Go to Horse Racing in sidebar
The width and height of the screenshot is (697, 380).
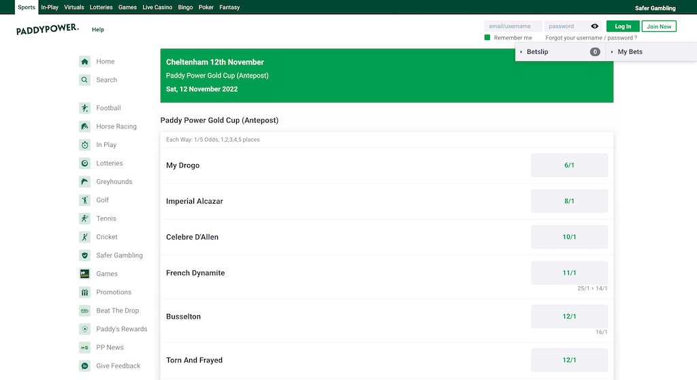point(116,127)
